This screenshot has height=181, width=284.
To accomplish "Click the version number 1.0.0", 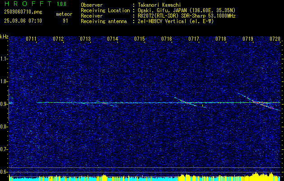I will pos(61,4).
